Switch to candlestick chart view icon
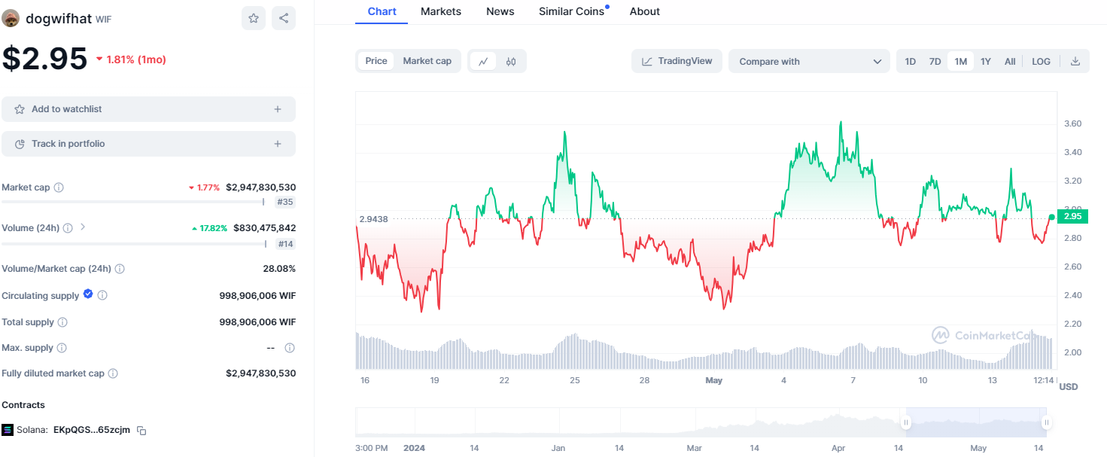Screen dimensions: 1107x457 point(511,62)
